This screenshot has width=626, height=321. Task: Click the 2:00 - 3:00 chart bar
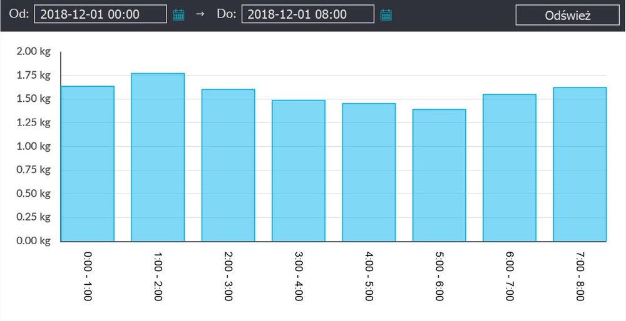click(x=228, y=165)
